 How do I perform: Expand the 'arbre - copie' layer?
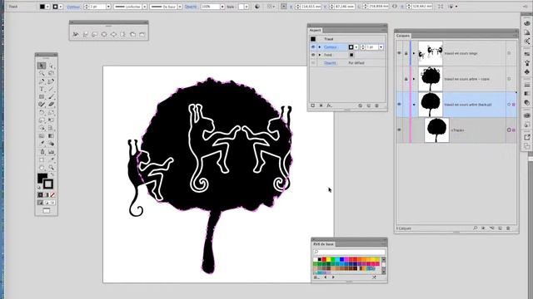(414, 79)
